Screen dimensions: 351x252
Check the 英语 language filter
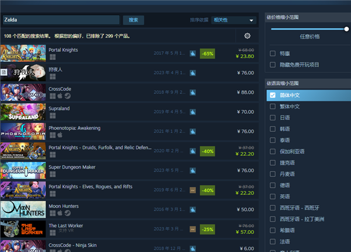pyautogui.click(x=273, y=197)
